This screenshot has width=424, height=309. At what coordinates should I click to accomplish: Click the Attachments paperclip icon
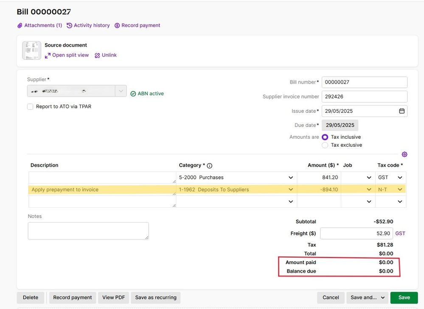[20, 25]
